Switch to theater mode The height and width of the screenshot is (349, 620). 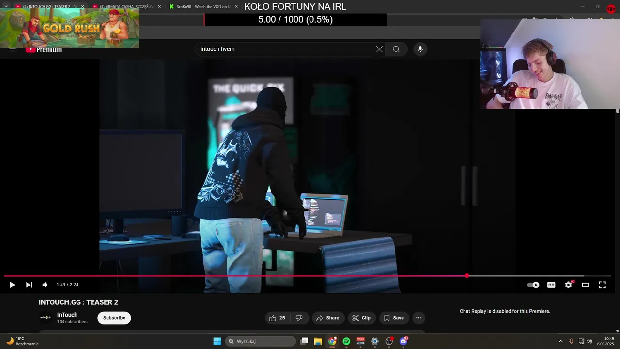coord(585,285)
